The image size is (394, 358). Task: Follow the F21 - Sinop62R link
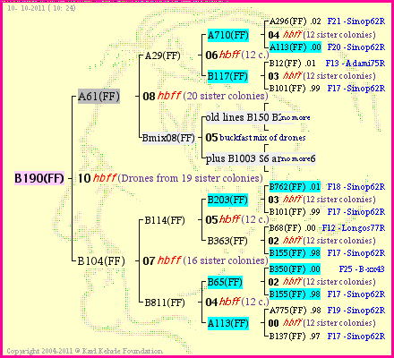tap(356, 21)
